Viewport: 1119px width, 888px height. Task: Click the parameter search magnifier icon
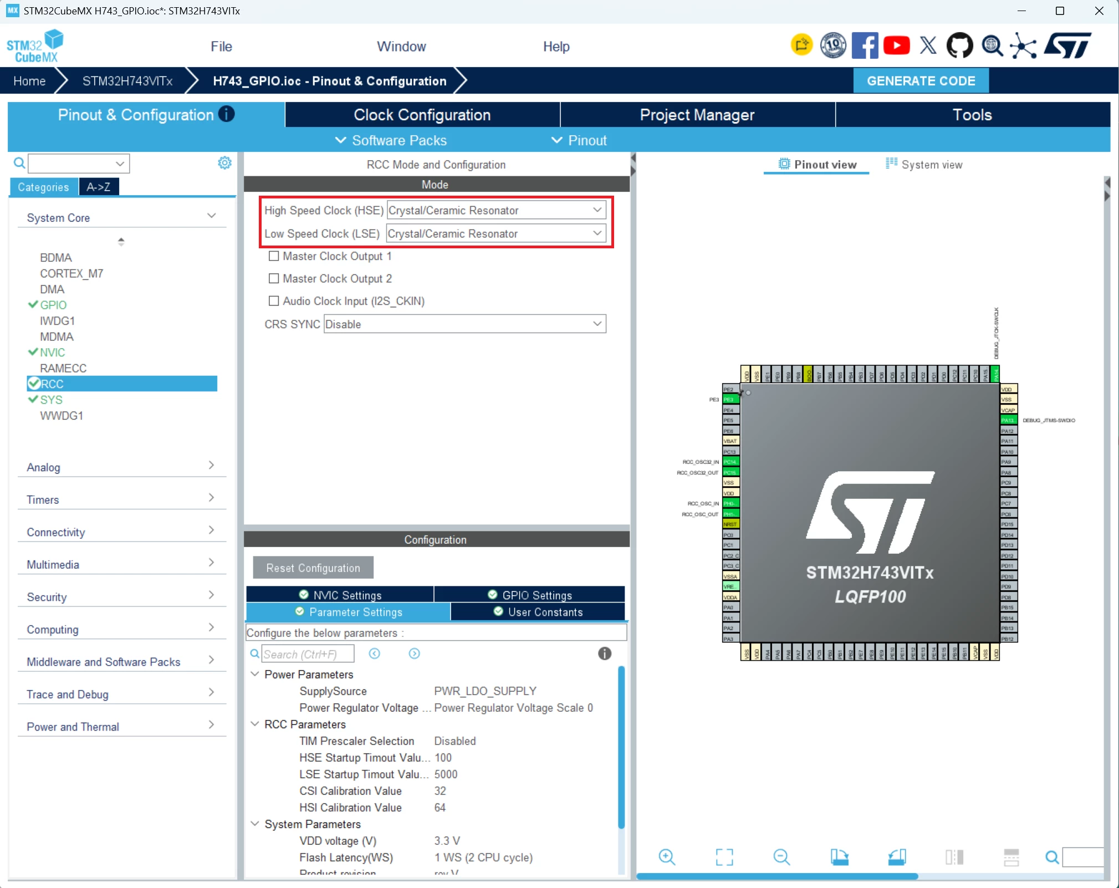[254, 654]
